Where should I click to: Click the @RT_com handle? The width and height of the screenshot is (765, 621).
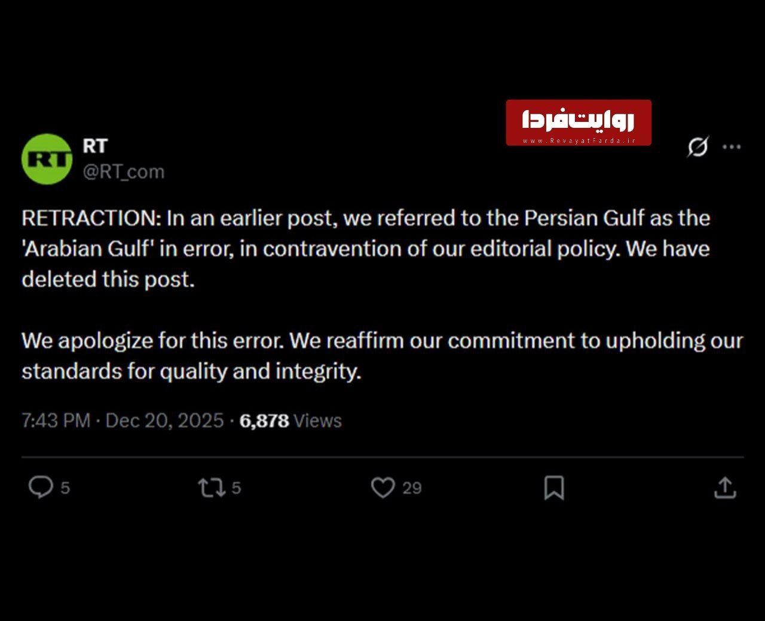[x=123, y=172]
